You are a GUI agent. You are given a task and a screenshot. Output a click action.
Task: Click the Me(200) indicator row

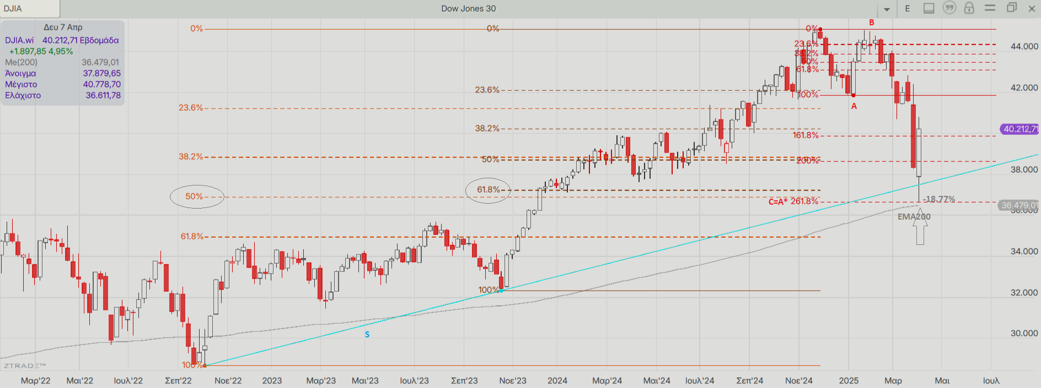click(x=62, y=62)
